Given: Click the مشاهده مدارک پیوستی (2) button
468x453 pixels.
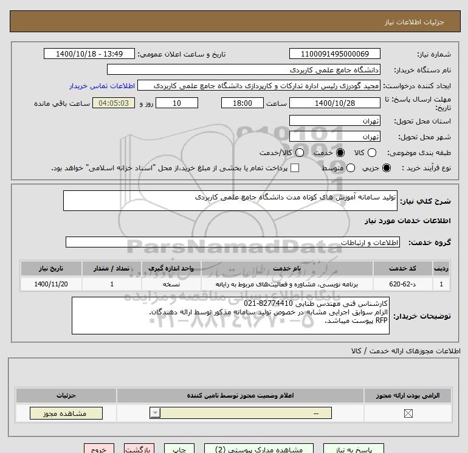Looking at the screenshot, I should point(259,449).
